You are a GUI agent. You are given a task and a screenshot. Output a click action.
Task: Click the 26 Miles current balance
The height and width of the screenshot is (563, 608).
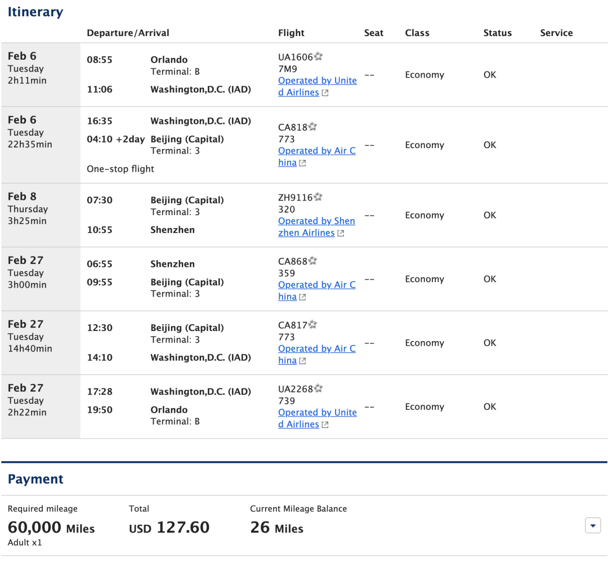click(277, 528)
